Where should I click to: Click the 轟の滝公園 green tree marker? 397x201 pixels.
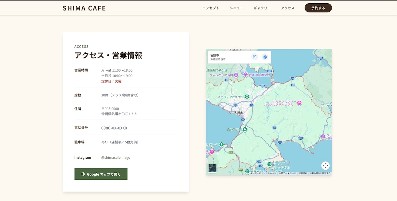pos(245,129)
